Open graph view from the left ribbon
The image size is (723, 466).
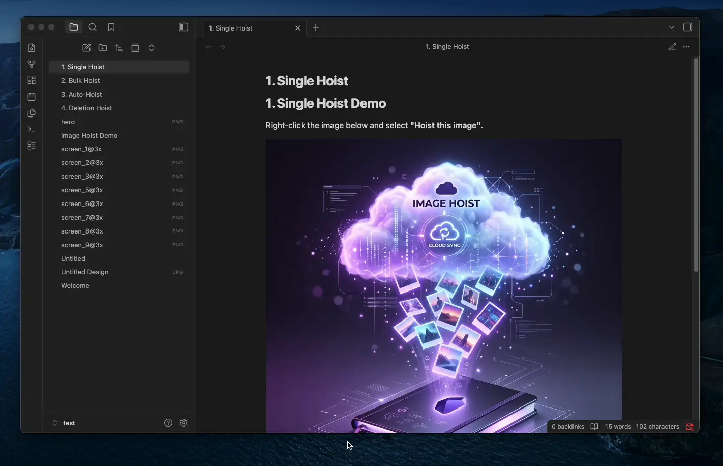coord(32,64)
